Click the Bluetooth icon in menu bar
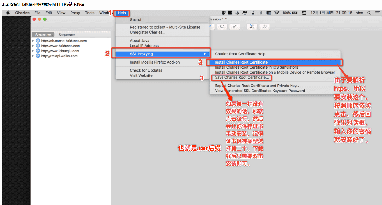 (261, 13)
